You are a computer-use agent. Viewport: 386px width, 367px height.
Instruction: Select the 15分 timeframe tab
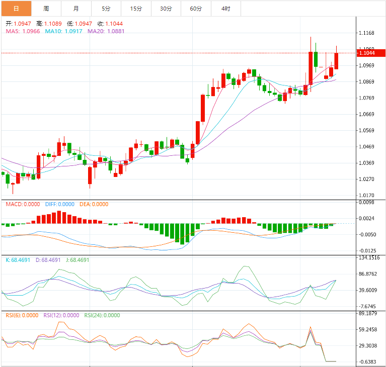136,9
